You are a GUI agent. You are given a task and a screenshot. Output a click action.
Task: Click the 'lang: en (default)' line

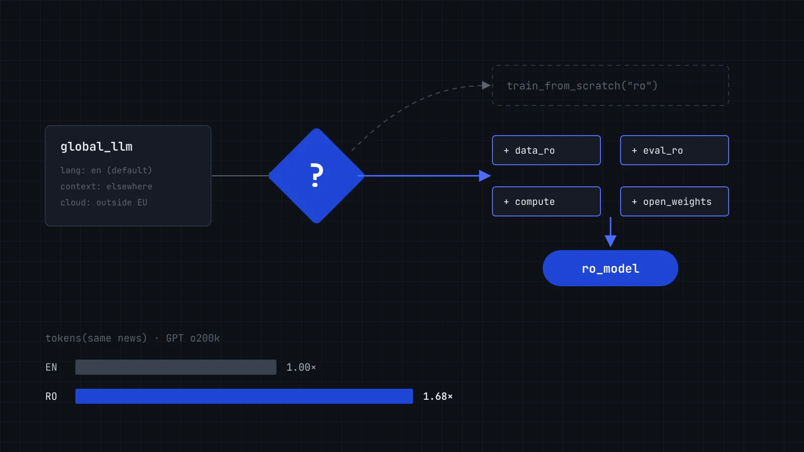tap(106, 170)
